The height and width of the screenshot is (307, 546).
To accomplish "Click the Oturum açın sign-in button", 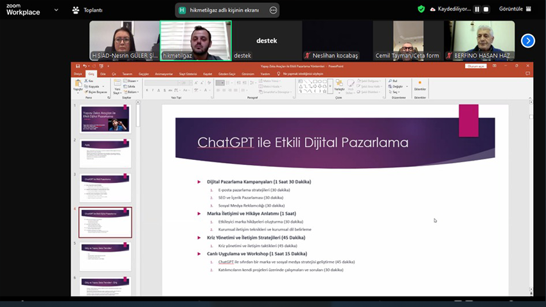I will (x=475, y=66).
